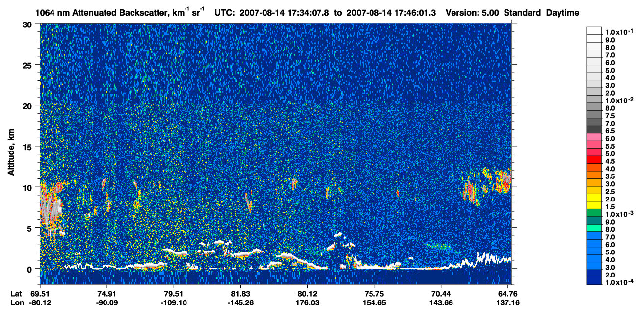Click the altitude tick label 15
The height and width of the screenshot is (327, 638).
(x=28, y=146)
